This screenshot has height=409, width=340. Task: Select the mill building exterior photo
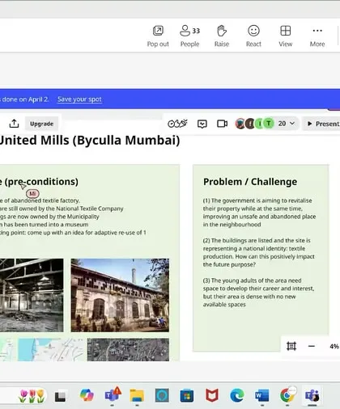click(120, 295)
